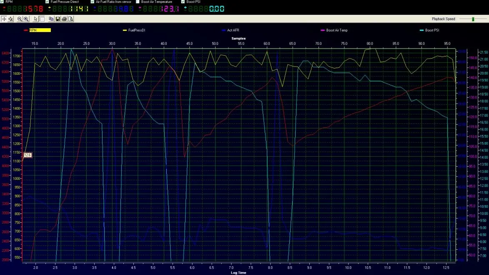Print the chart using printer icon

[64, 19]
